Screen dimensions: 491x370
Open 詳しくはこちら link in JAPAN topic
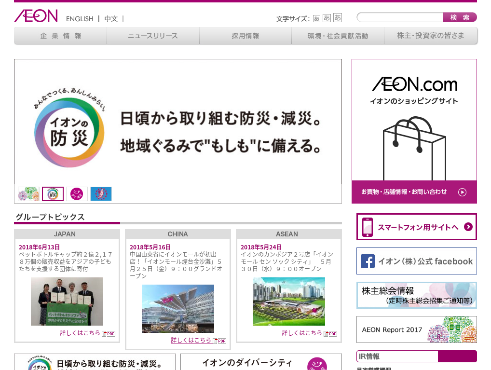click(x=80, y=333)
